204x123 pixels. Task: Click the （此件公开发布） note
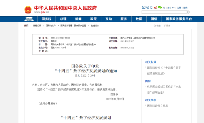[48, 104]
